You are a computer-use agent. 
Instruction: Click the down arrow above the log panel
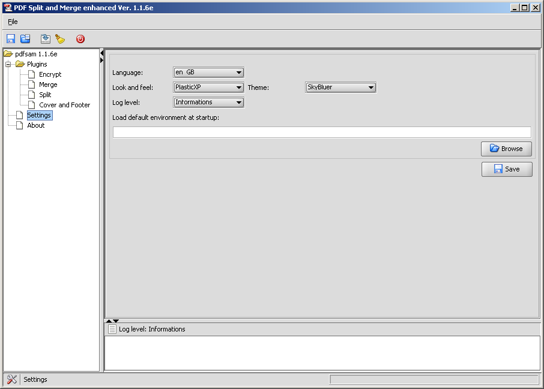[116, 321]
